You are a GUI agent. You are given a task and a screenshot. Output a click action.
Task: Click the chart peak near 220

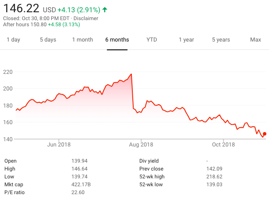coord(131,74)
